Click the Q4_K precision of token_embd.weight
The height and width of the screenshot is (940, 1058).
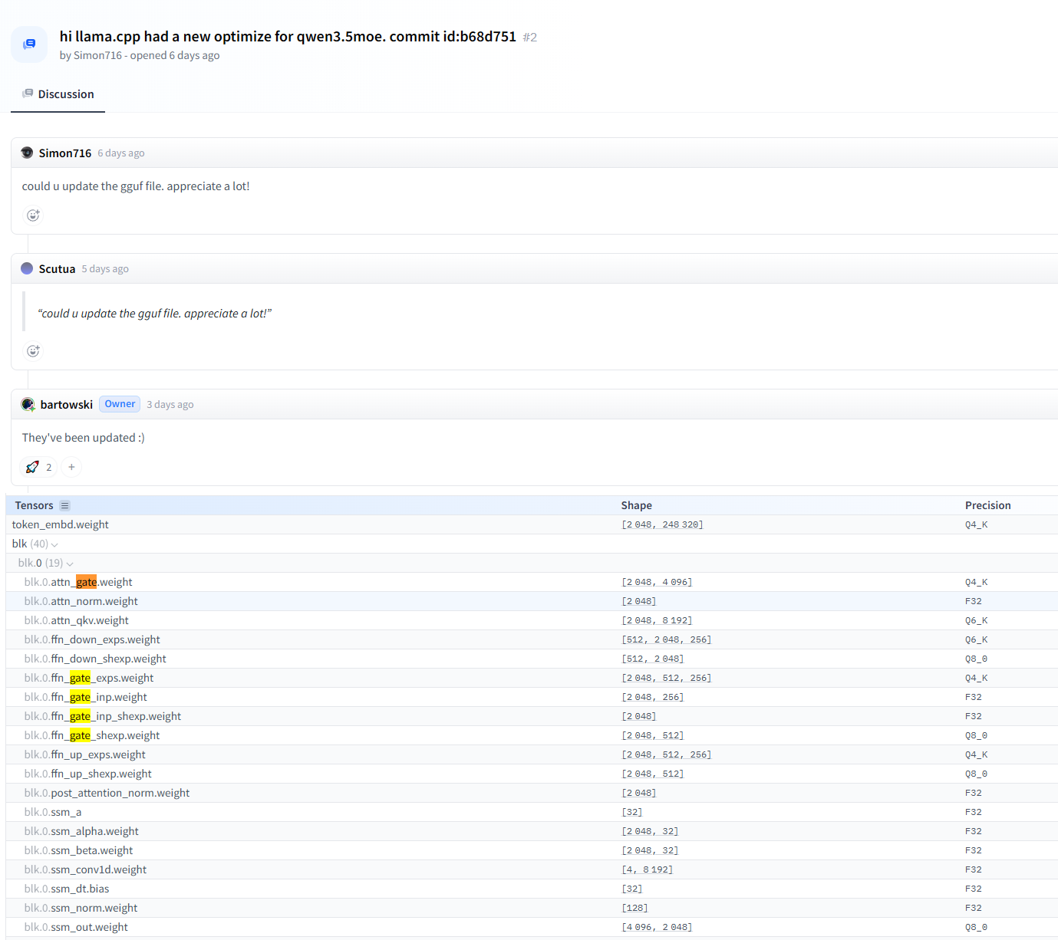coord(977,524)
